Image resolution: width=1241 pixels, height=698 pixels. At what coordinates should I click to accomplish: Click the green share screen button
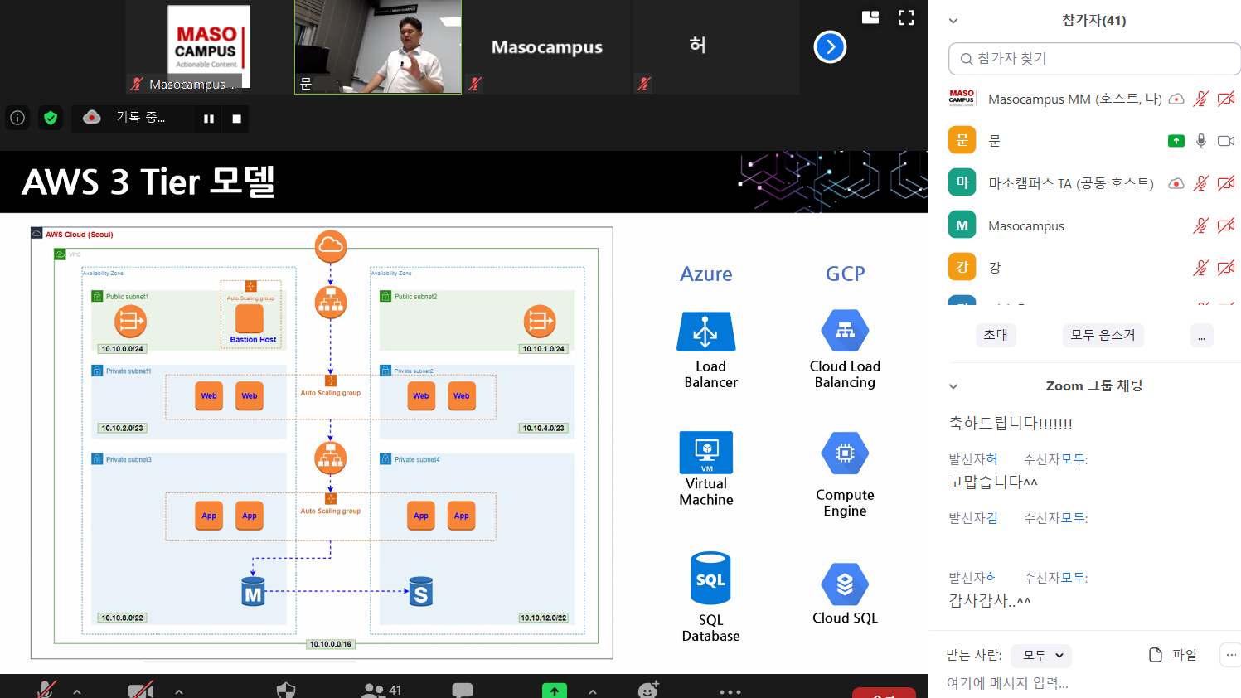(554, 690)
